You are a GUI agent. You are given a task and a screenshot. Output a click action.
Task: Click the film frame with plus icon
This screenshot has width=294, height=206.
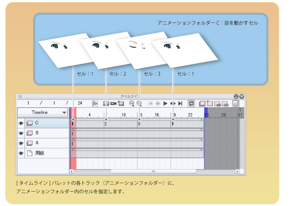pyautogui.click(x=121, y=103)
